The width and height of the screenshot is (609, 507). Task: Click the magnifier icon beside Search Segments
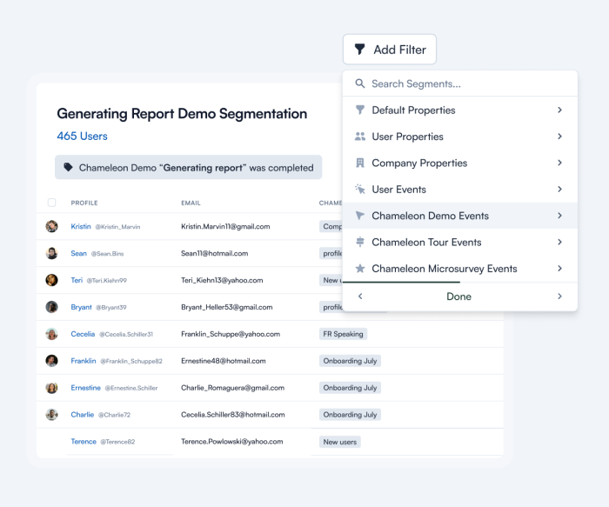coord(360,83)
